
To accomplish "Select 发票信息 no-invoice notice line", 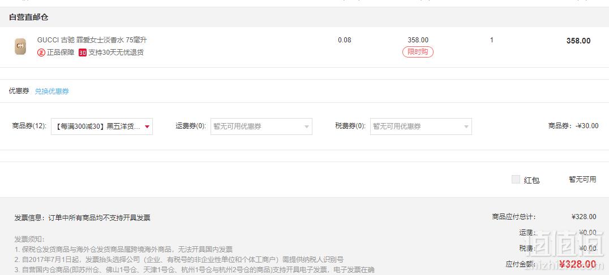I will [x=82, y=217].
